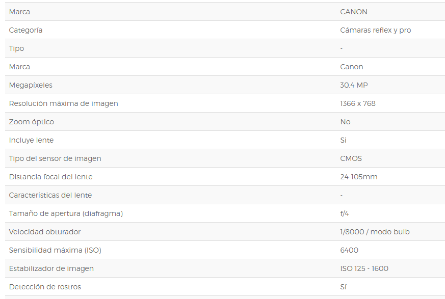Image resolution: width=445 pixels, height=299 pixels.
Task: Click the Detección de rostros label
Action: 45,287
